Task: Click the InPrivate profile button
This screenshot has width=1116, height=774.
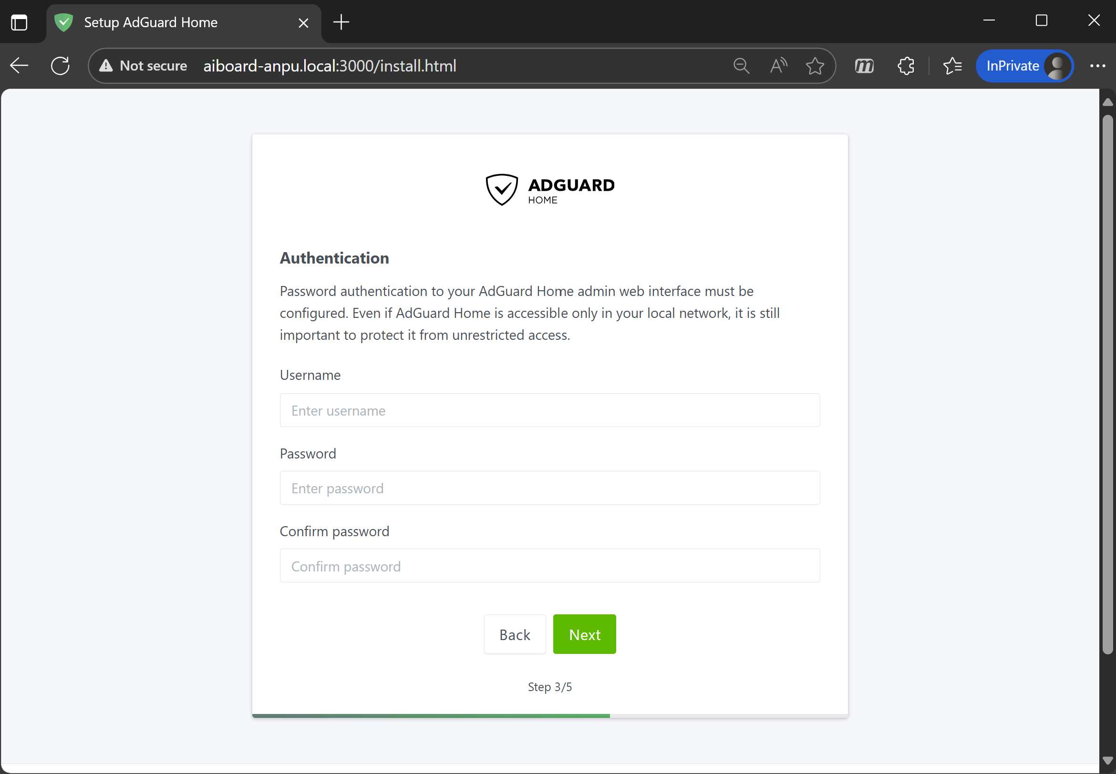Action: (1025, 65)
